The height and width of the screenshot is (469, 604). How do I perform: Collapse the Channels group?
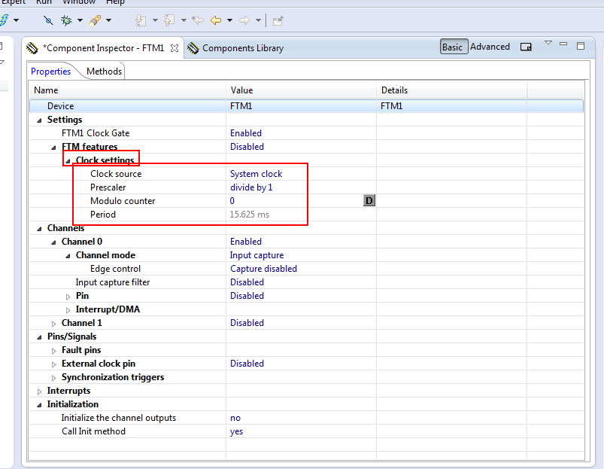(39, 229)
